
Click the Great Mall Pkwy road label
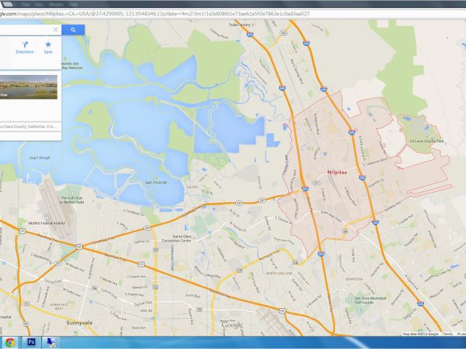(332, 217)
